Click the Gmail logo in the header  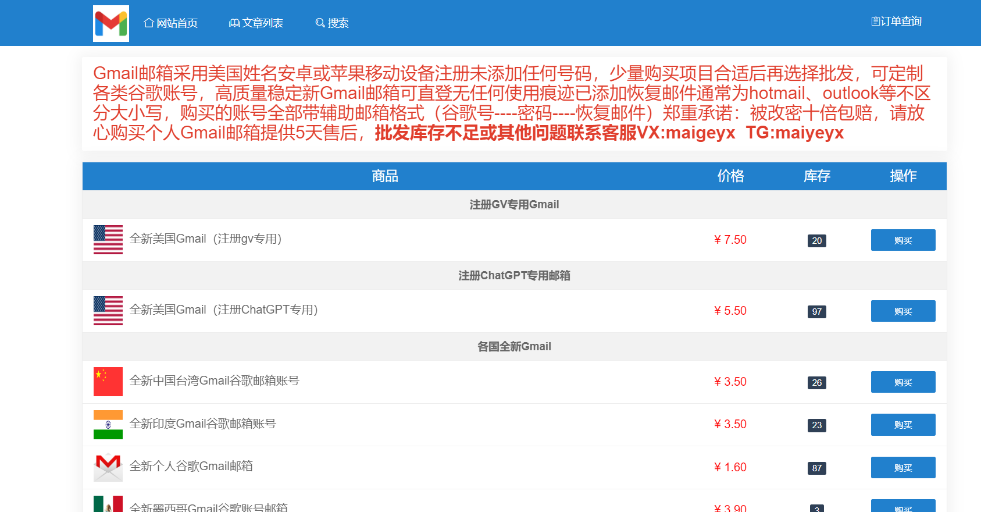pyautogui.click(x=111, y=23)
